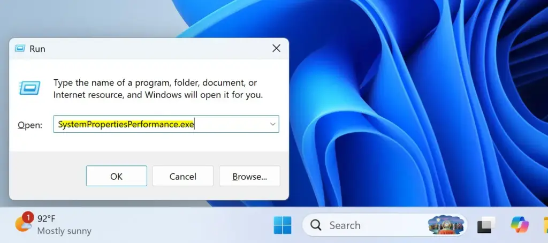Viewport: 548px width, 243px height.
Task: Cancel the Run dialog
Action: [183, 176]
